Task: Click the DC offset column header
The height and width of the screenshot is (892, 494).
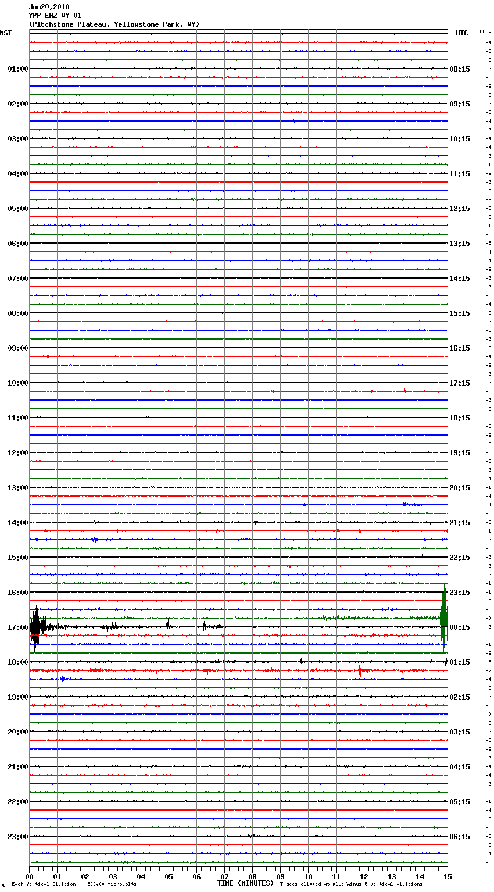Action: click(x=482, y=31)
